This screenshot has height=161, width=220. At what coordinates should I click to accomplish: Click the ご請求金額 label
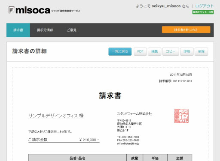pyautogui.click(x=38, y=140)
